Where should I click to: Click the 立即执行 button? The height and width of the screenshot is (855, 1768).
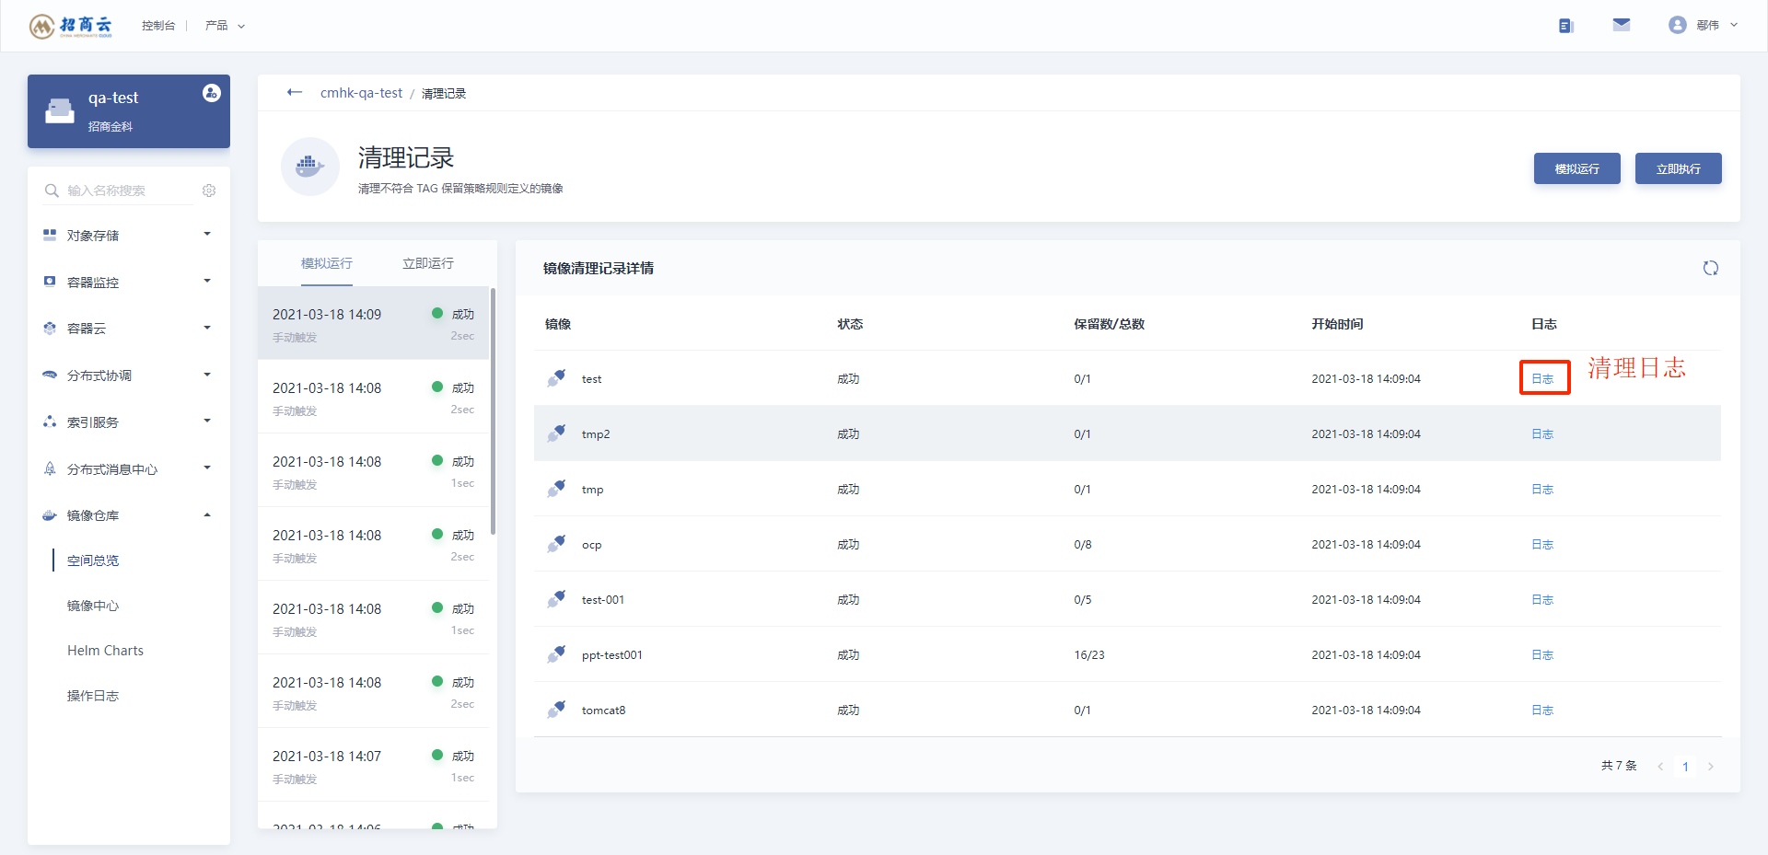[1678, 168]
